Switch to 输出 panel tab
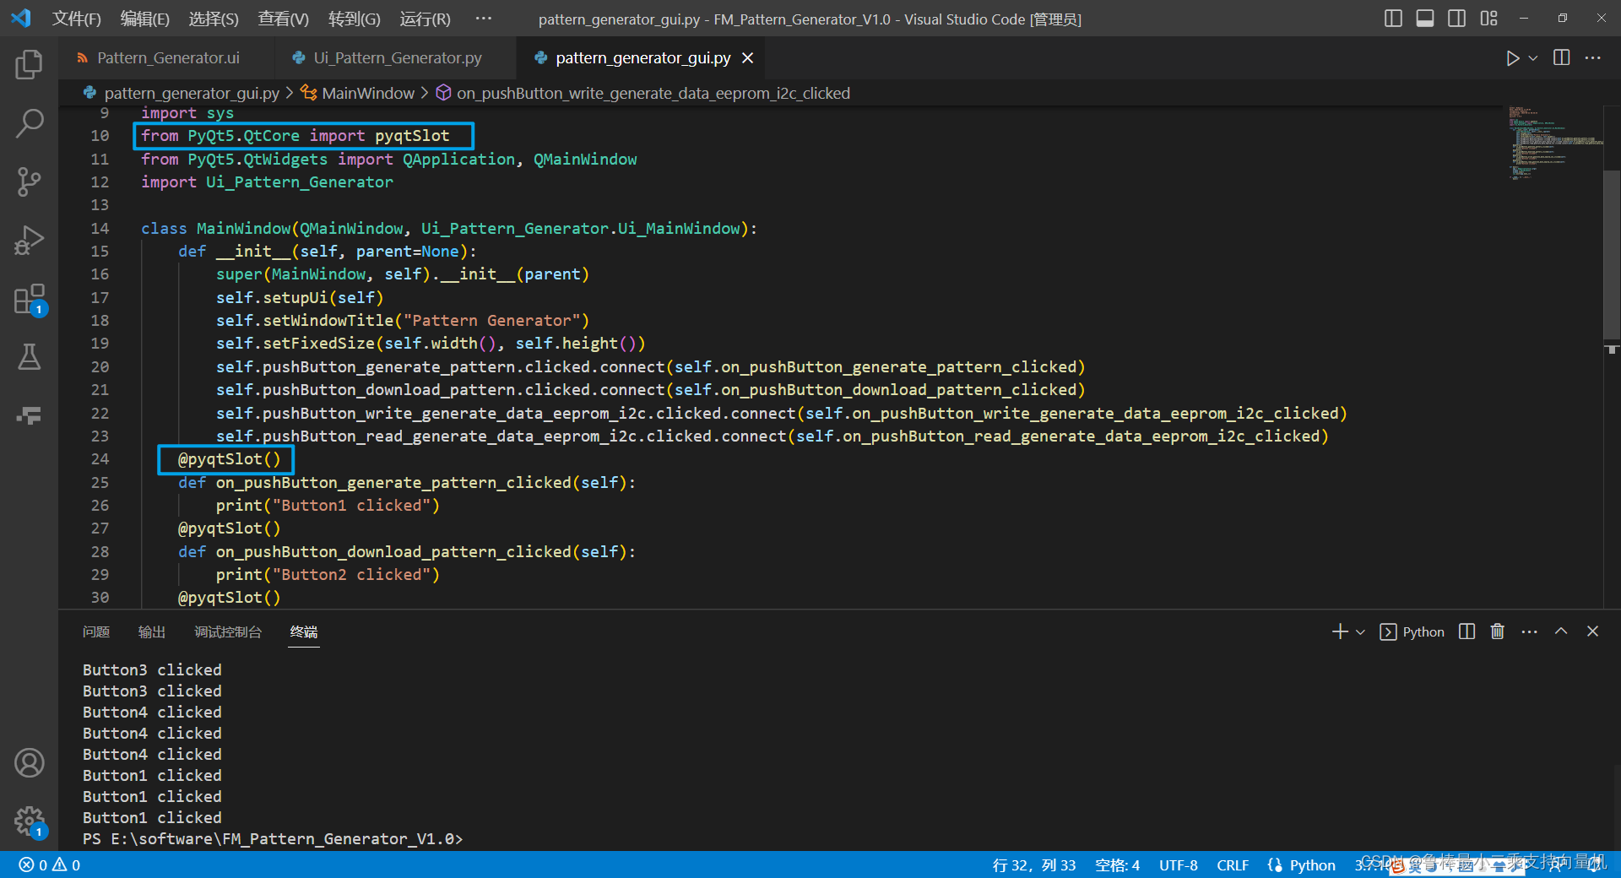 (152, 632)
